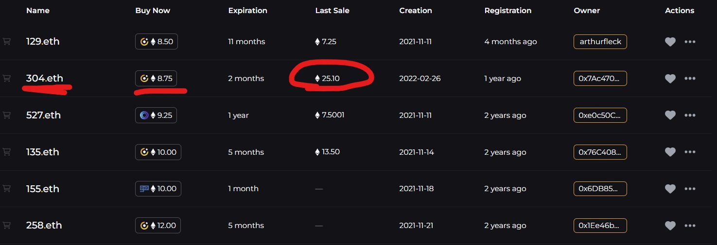The height and width of the screenshot is (245, 717).
Task: Toggle heart for 135.eth
Action: pos(670,152)
